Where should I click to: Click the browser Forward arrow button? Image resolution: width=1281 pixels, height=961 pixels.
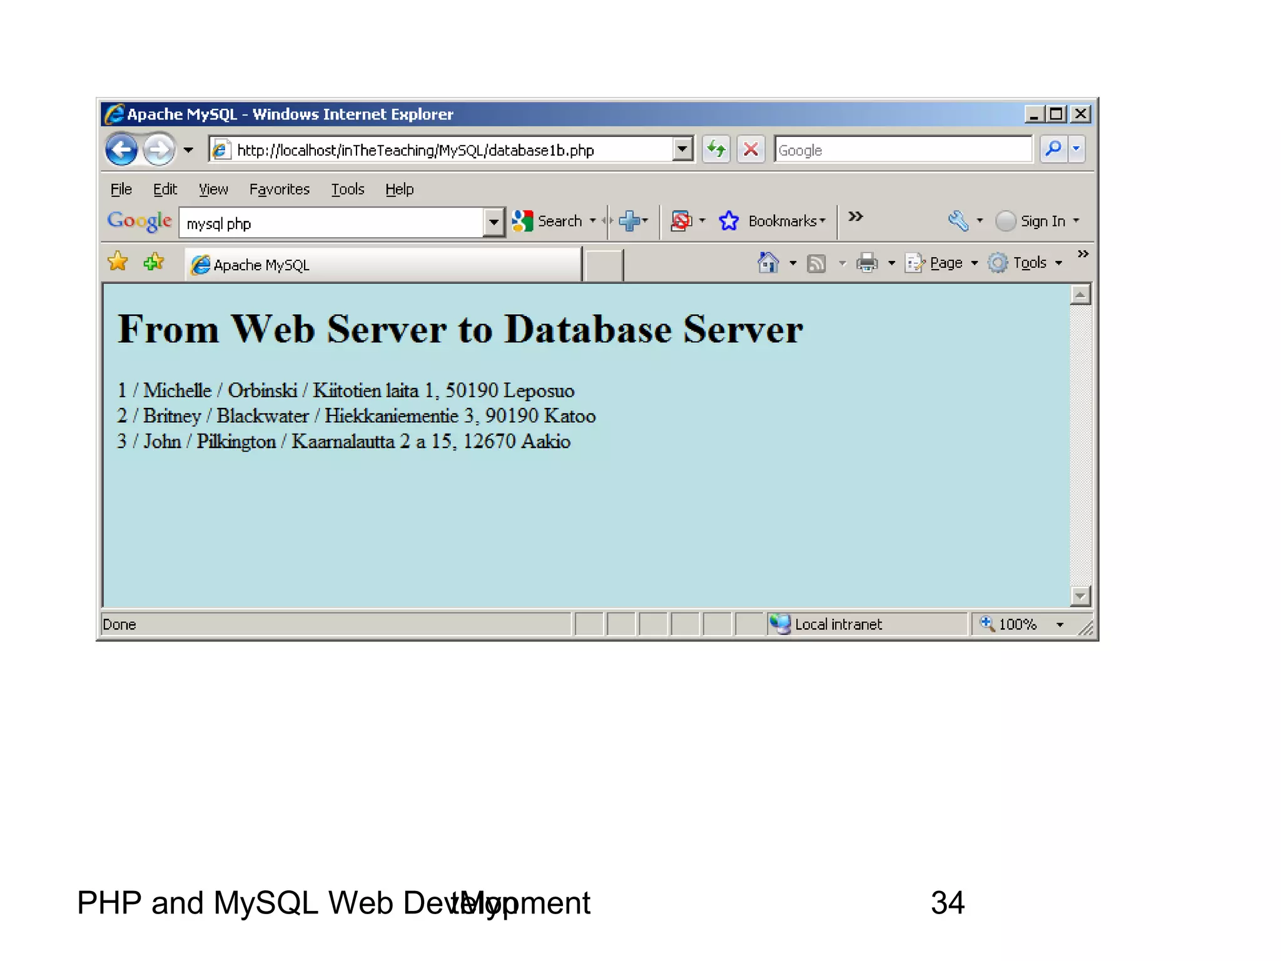coord(159,150)
